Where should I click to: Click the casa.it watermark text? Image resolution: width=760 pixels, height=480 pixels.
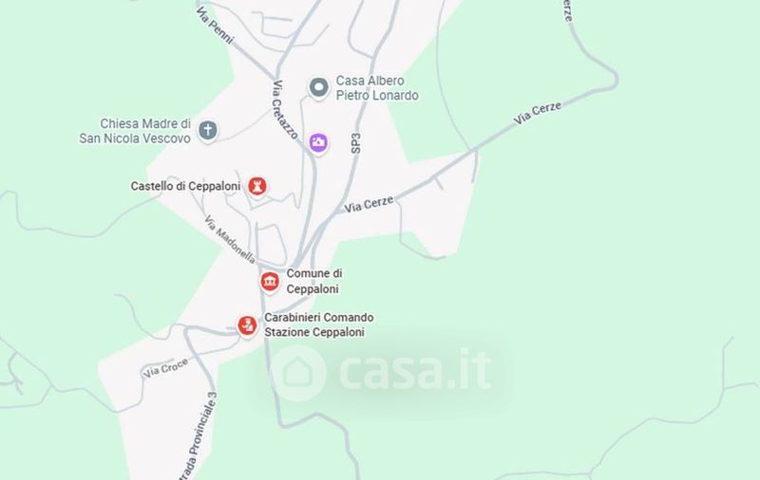point(415,371)
